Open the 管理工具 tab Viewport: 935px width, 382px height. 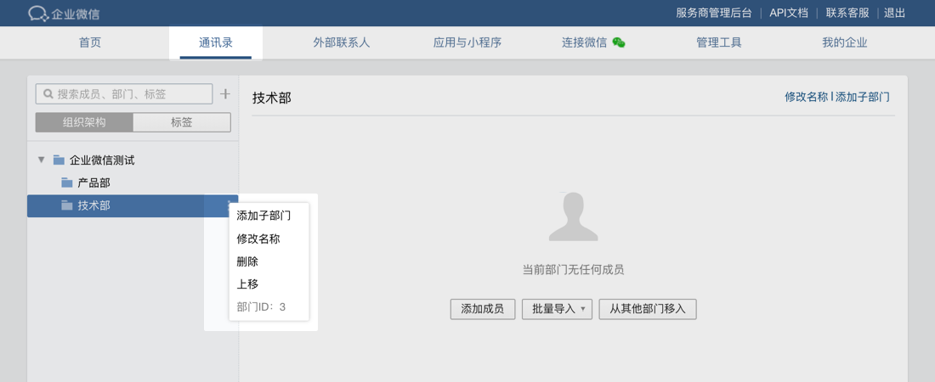(x=719, y=43)
